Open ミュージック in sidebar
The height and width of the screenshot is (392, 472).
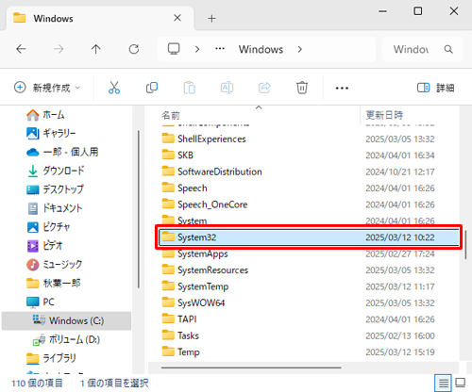tap(54, 265)
